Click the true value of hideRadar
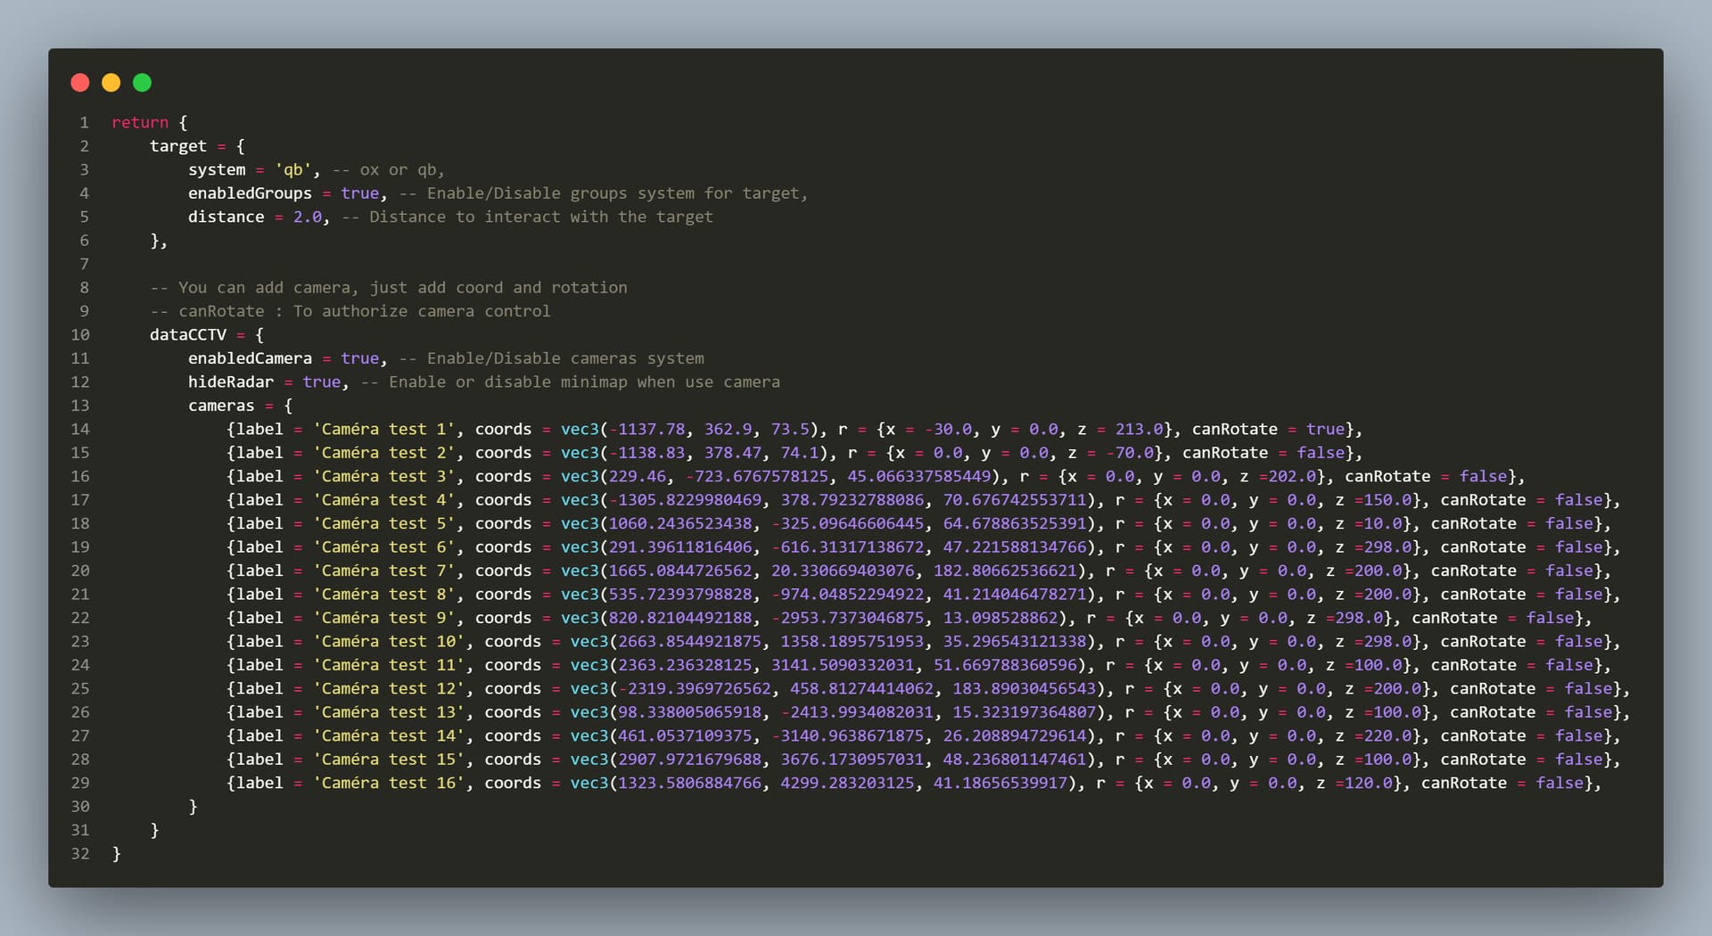Viewport: 1712px width, 936px height. coord(322,382)
